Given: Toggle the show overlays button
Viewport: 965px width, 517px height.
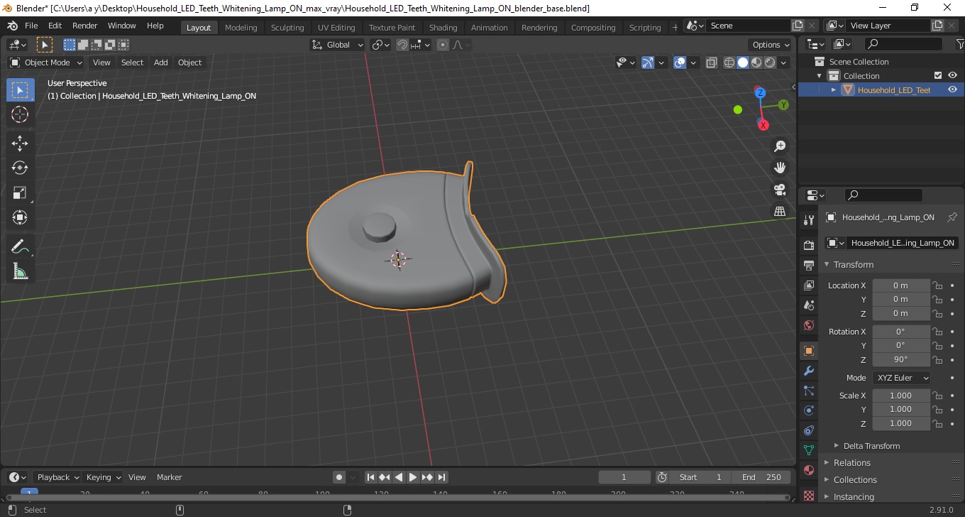Looking at the screenshot, I should [680, 62].
